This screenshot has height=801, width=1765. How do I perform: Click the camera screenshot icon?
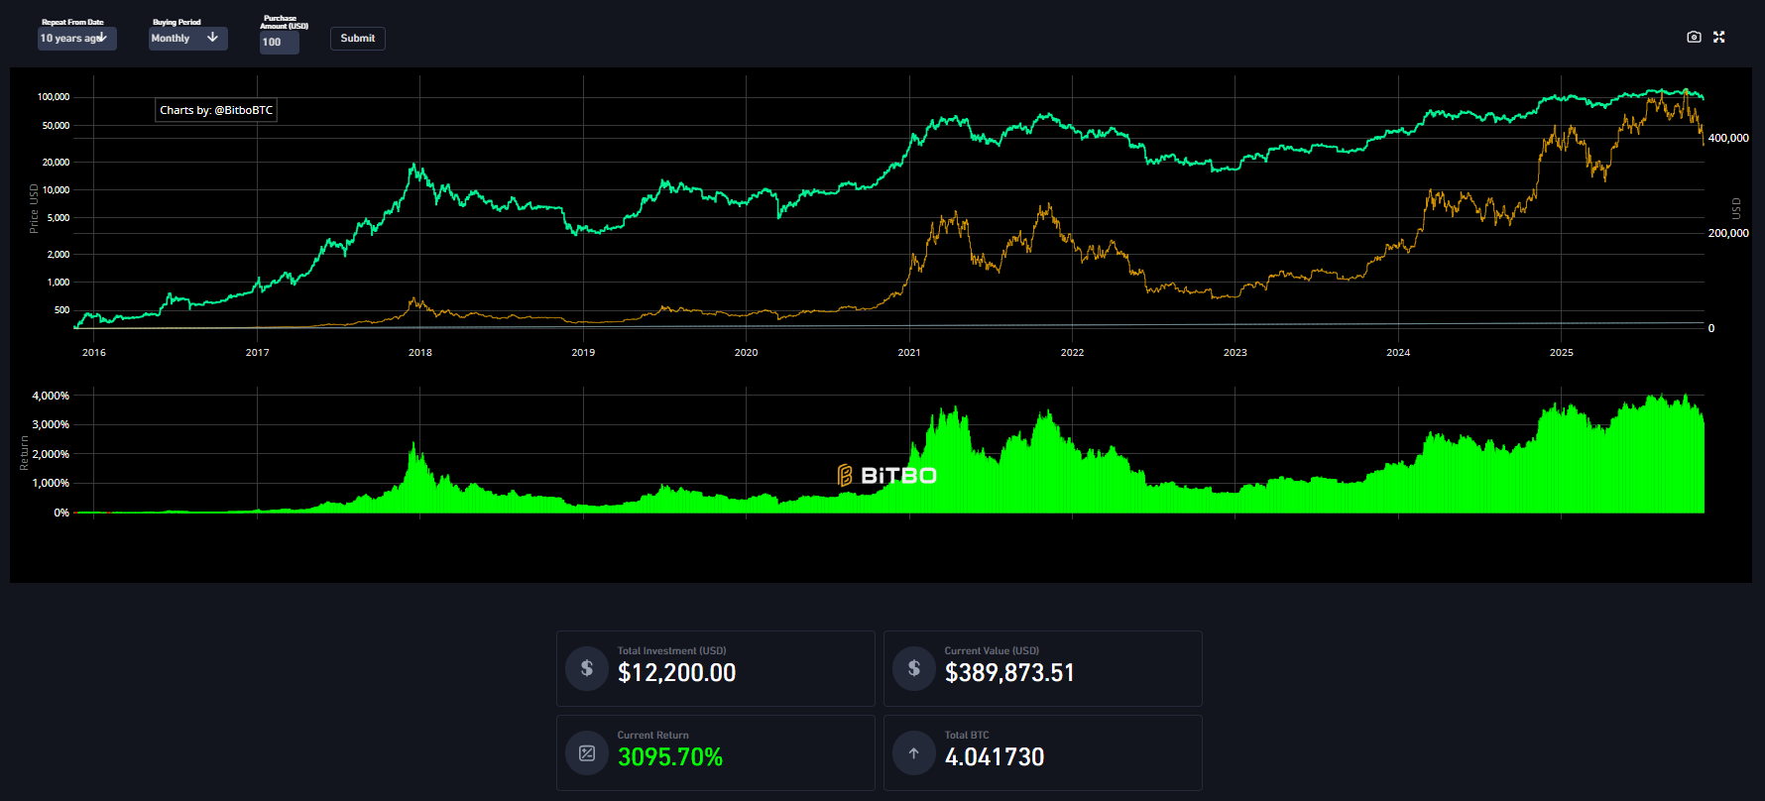1694,37
